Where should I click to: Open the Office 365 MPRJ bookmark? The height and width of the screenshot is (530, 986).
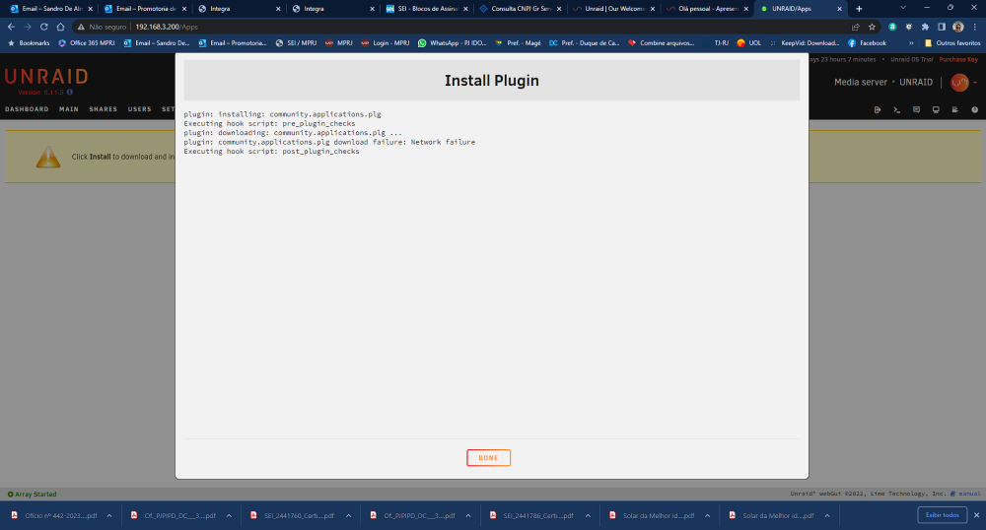86,43
